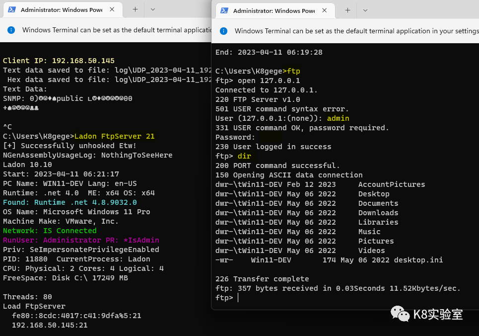Viewport: 479px width, 336px height.
Task: Click 'fe80::8cdc:4017:c41:9dfa%5:21' address
Action: (76, 316)
